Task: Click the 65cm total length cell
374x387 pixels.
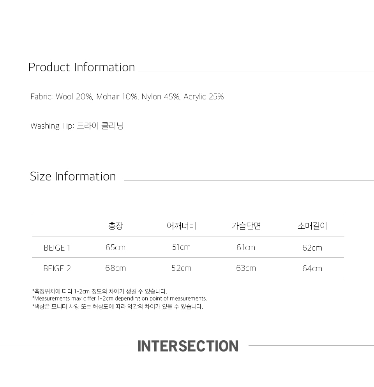Action: click(116, 247)
